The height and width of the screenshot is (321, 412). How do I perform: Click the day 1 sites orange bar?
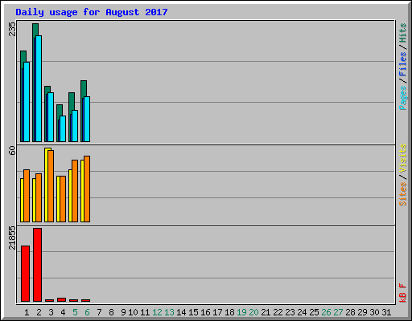[27, 196]
